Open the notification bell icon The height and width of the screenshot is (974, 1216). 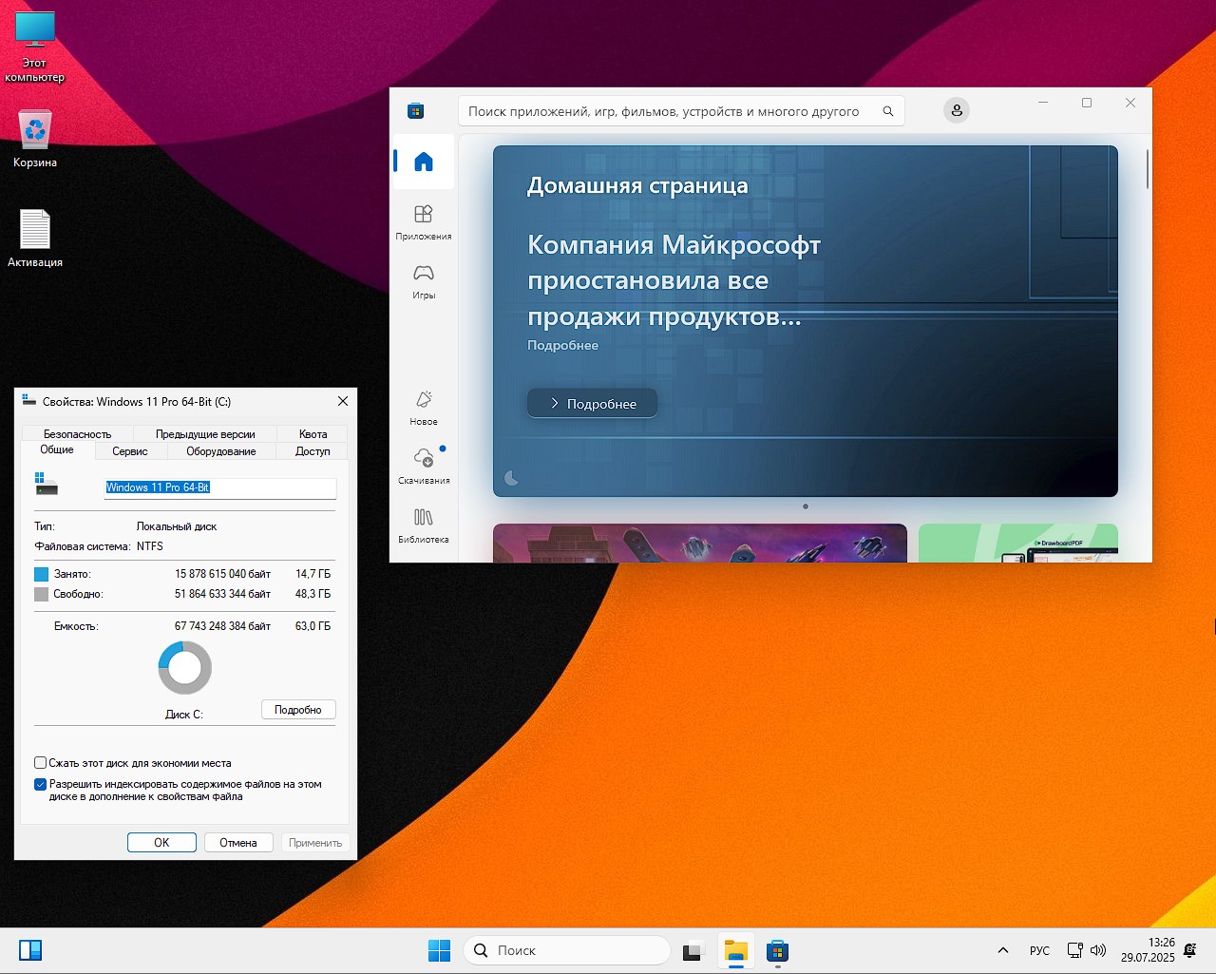(x=1190, y=950)
